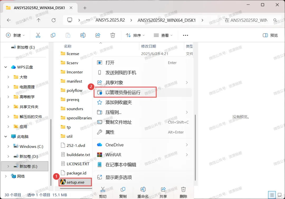Switch to large icons view in status bar
The height and width of the screenshot is (199, 285).
(x=280, y=195)
